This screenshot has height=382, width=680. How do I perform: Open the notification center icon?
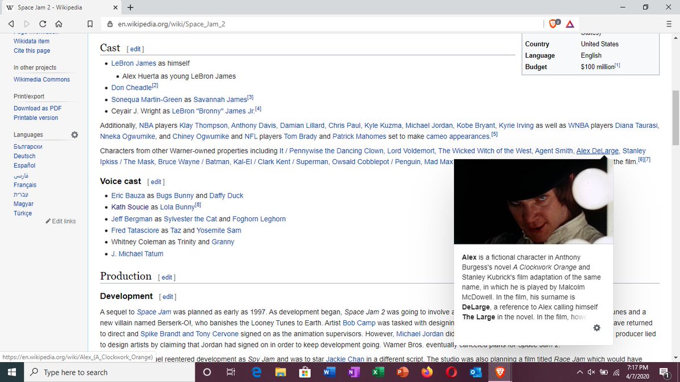[x=664, y=372]
